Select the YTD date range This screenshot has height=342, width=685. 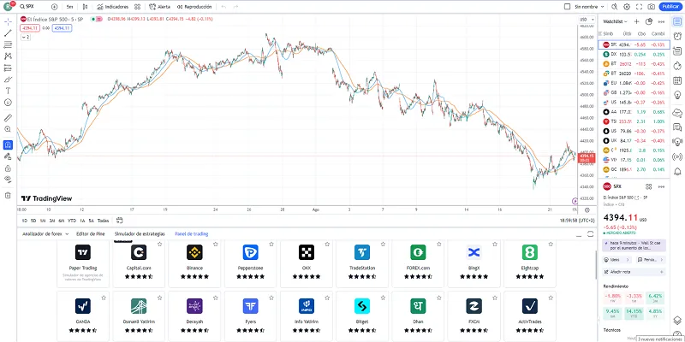tap(72, 221)
